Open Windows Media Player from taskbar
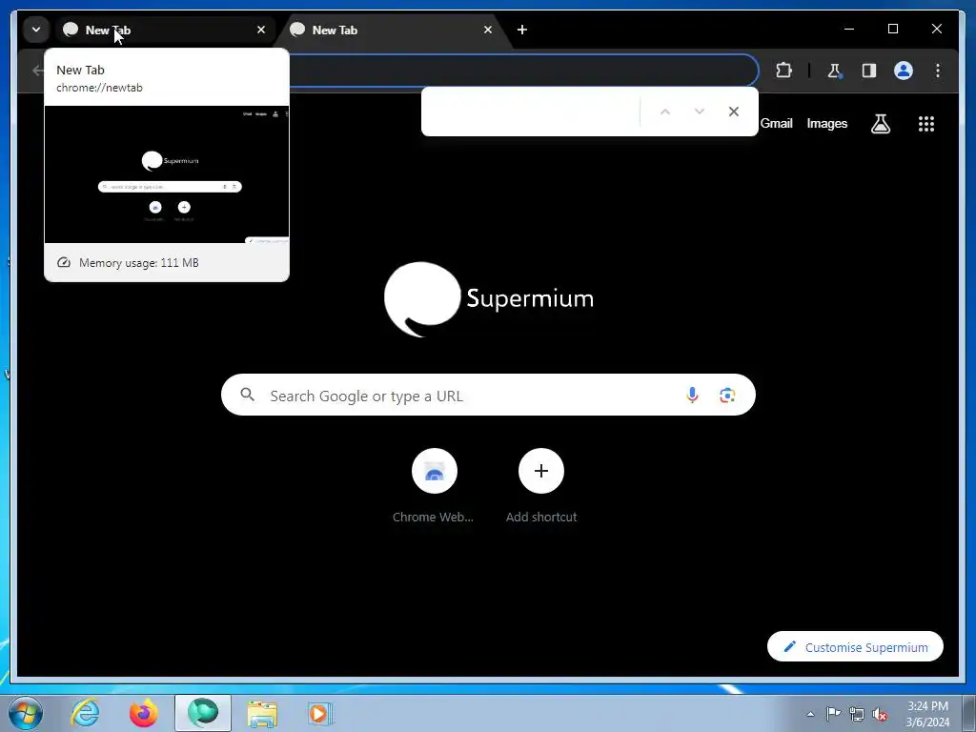The width and height of the screenshot is (976, 732). (x=320, y=713)
